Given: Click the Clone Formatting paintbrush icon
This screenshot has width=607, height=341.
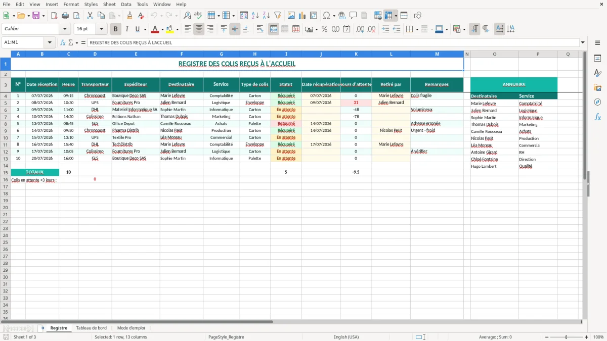Looking at the screenshot, I should coord(130,16).
